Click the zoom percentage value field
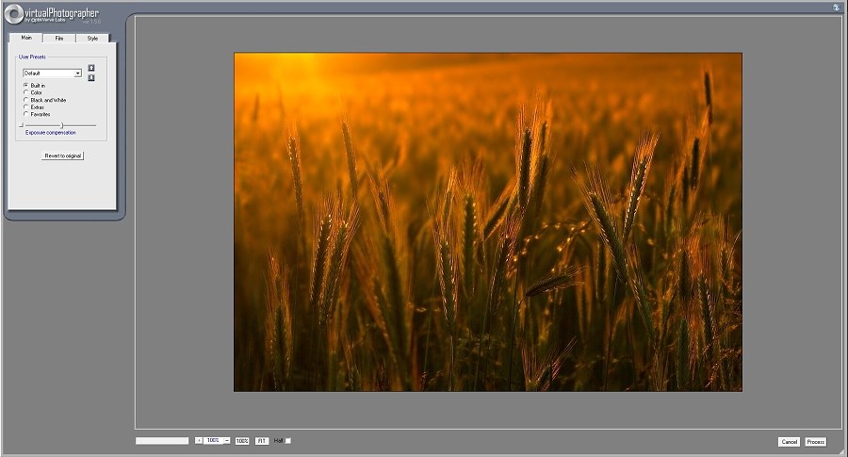This screenshot has height=457, width=848. [213, 441]
